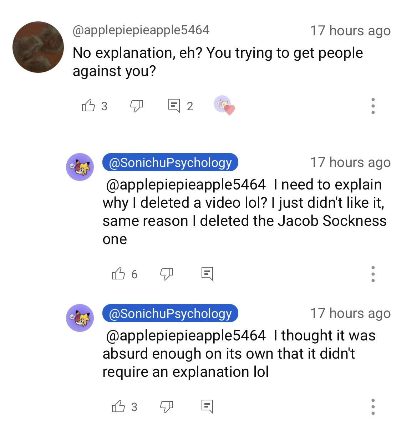The height and width of the screenshot is (430, 417).
Task: Dislike the applepiepieapple5464 comment
Action: [x=136, y=106]
